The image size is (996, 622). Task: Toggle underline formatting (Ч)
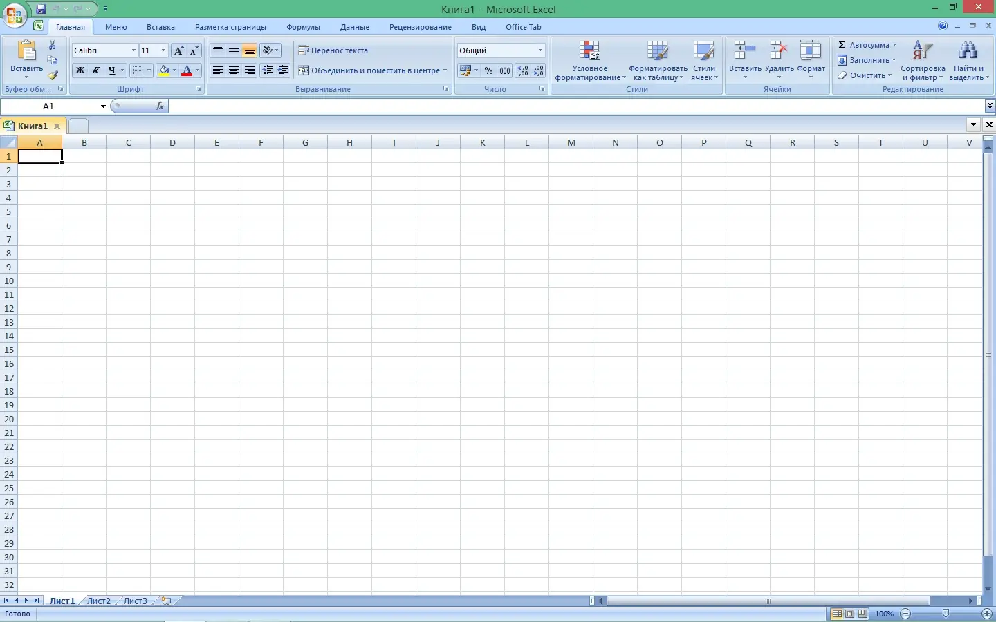tap(112, 70)
